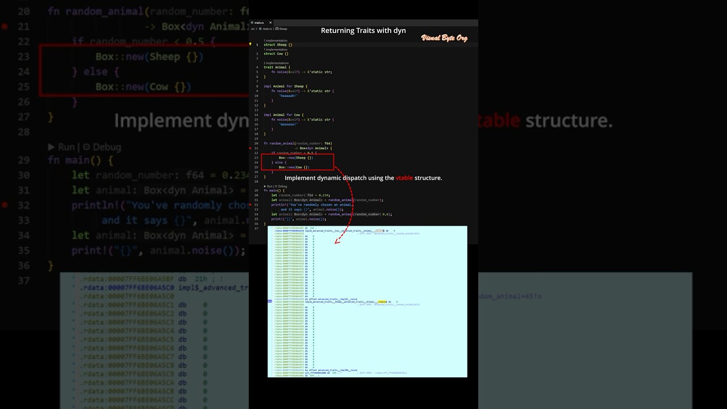The height and width of the screenshot is (409, 727).
Task: Click 'fn random_animal(random_number: f64)' line
Action: tap(298, 143)
